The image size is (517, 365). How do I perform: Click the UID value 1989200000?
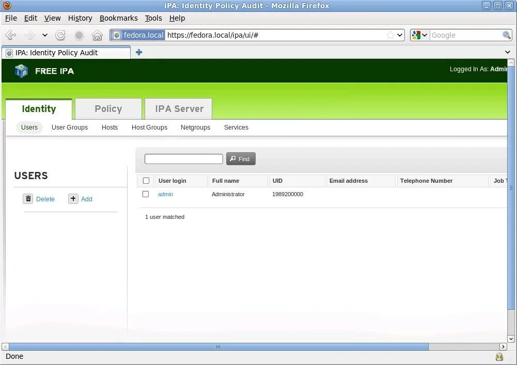coord(288,194)
